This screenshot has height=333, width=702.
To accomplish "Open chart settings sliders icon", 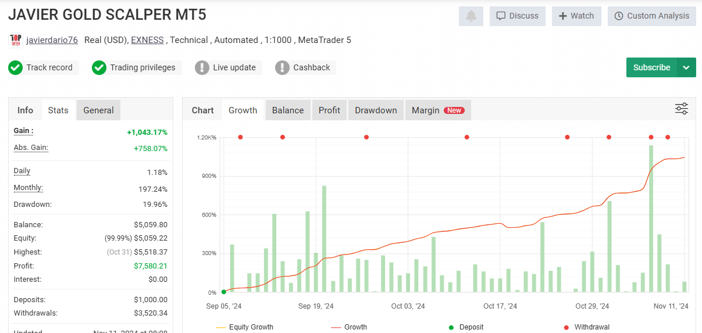I will pyautogui.click(x=681, y=109).
